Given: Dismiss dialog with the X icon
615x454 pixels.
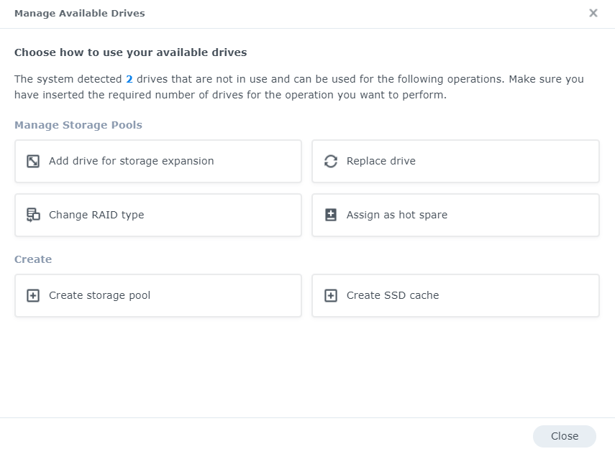Looking at the screenshot, I should point(593,13).
